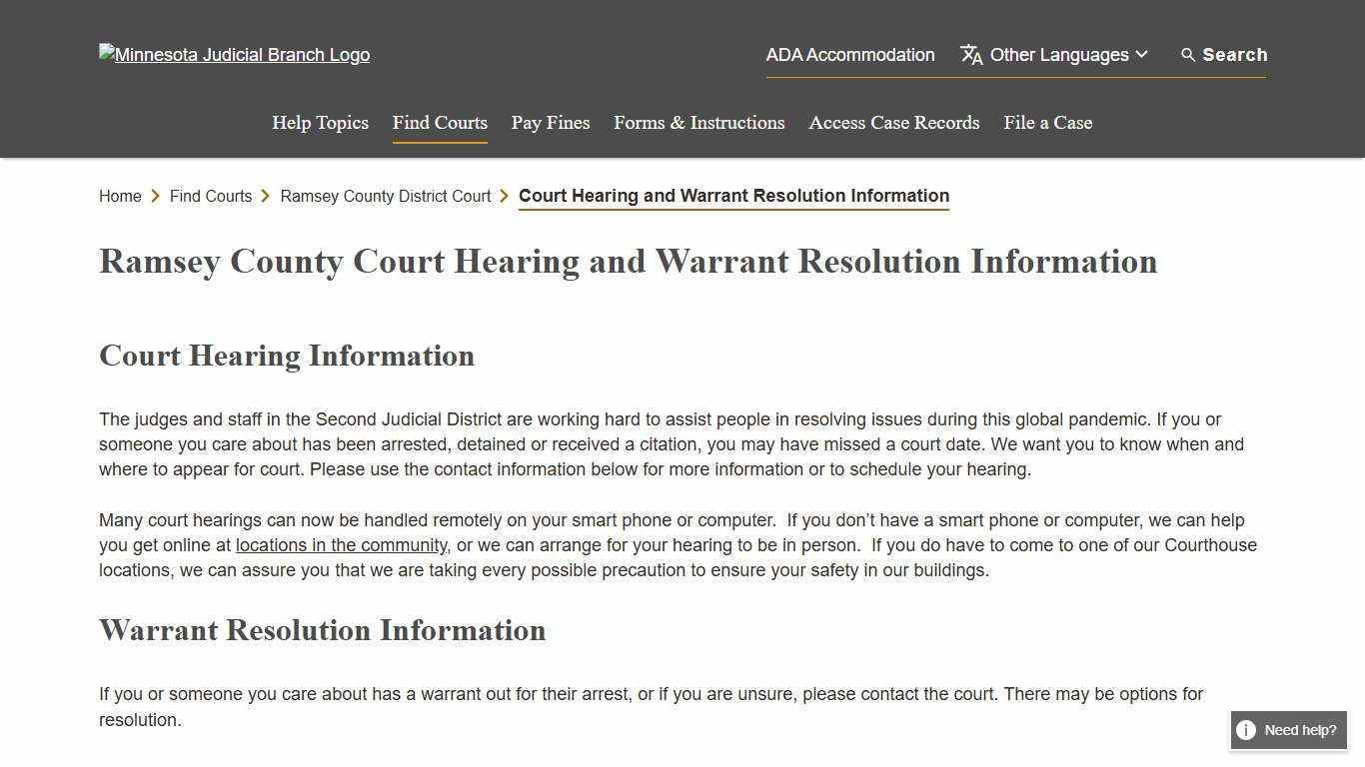Collapse the Other Languages menu chevron
Viewport: 1365px width, 767px height.
(1142, 55)
